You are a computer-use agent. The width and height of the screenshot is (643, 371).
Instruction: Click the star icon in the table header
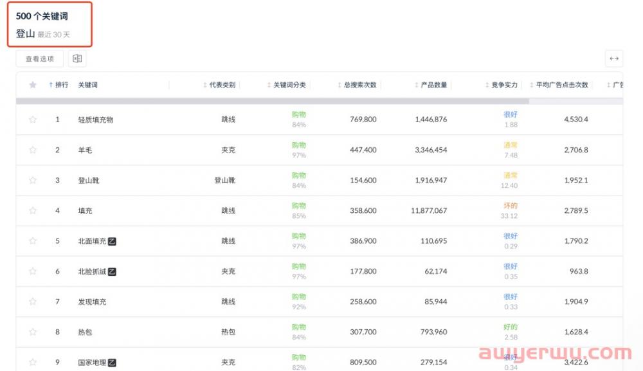coord(33,85)
